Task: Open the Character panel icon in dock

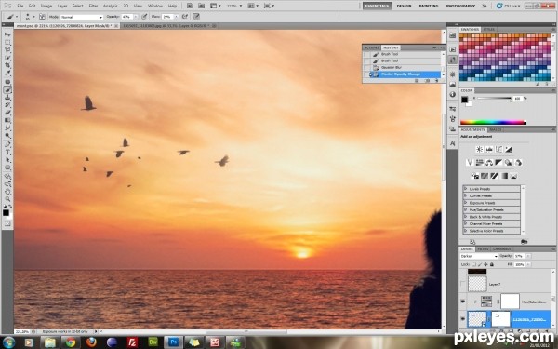Action: pos(452,143)
